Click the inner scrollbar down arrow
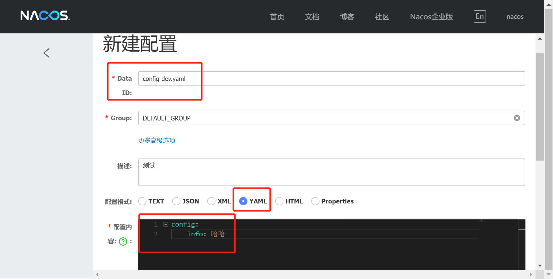Viewport: 553px width, 279px height. [x=540, y=266]
